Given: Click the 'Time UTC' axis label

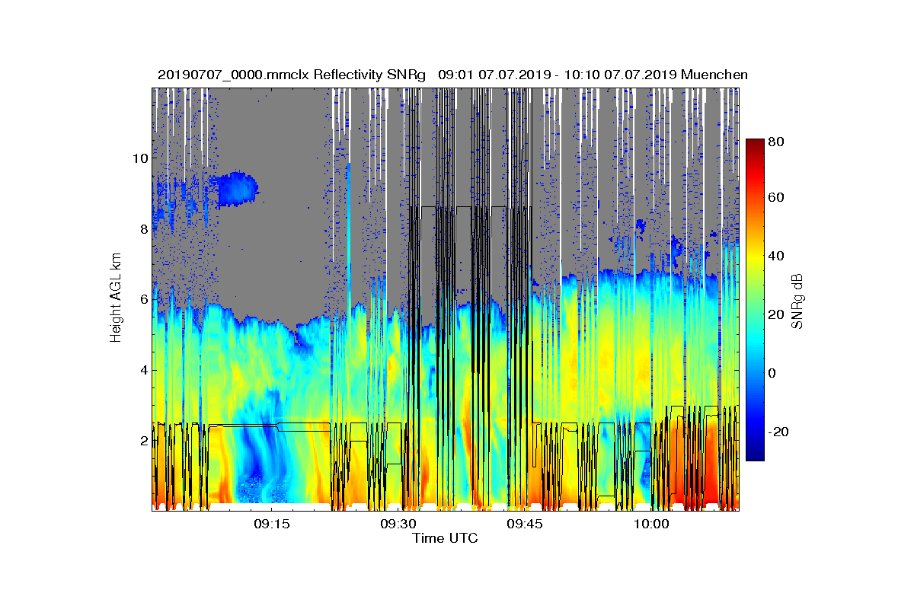Looking at the screenshot, I should coord(445,539).
